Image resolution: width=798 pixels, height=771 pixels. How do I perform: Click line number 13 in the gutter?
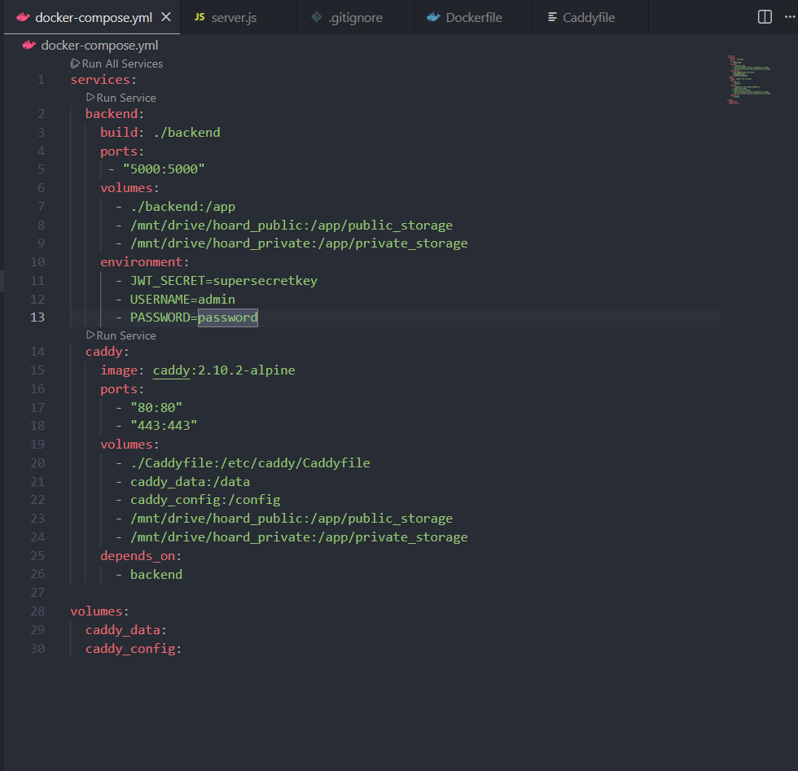[x=37, y=318]
